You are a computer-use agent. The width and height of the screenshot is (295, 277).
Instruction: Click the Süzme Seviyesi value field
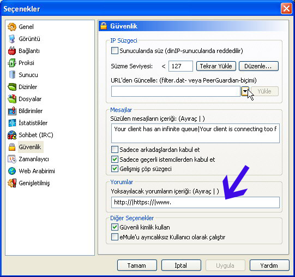(180, 66)
